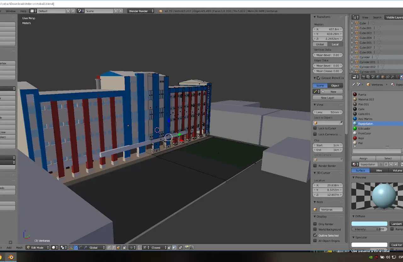The height and width of the screenshot is (262, 403).
Task: Open the mesh data triangle tab icon
Action: (x=397, y=77)
